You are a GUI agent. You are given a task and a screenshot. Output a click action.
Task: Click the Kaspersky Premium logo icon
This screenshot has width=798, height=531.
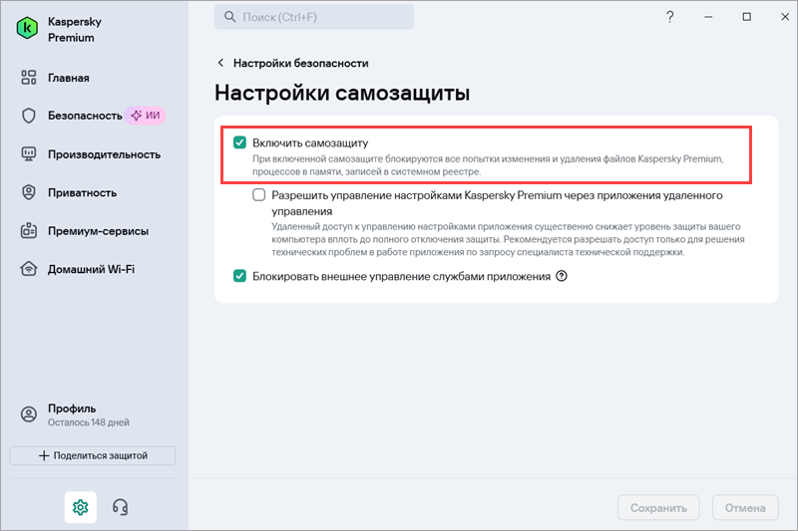(x=27, y=28)
